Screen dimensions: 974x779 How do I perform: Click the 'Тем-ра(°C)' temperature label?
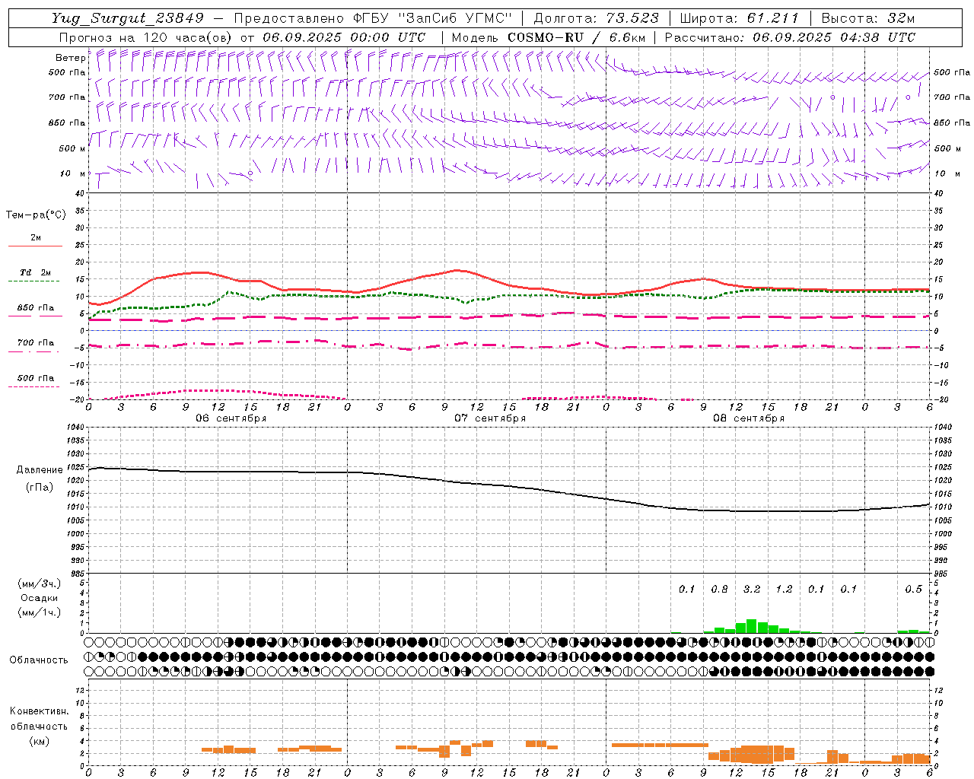pyautogui.click(x=36, y=215)
